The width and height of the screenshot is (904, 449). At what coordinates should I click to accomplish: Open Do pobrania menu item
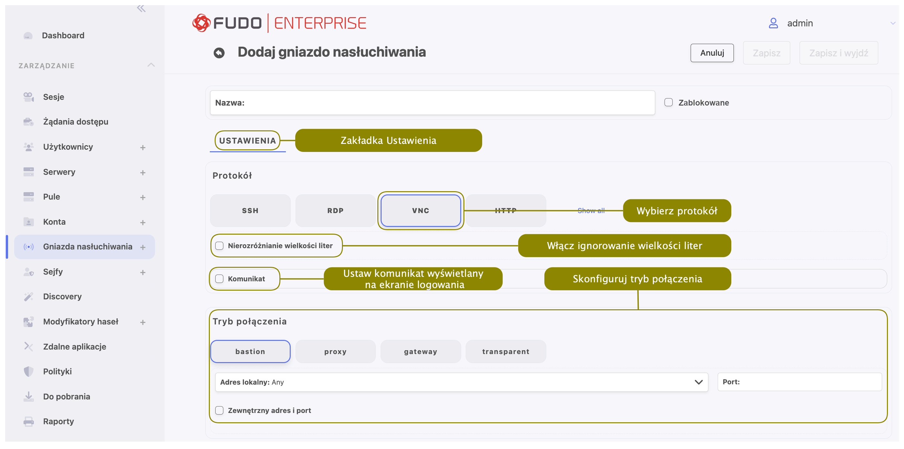click(x=66, y=397)
